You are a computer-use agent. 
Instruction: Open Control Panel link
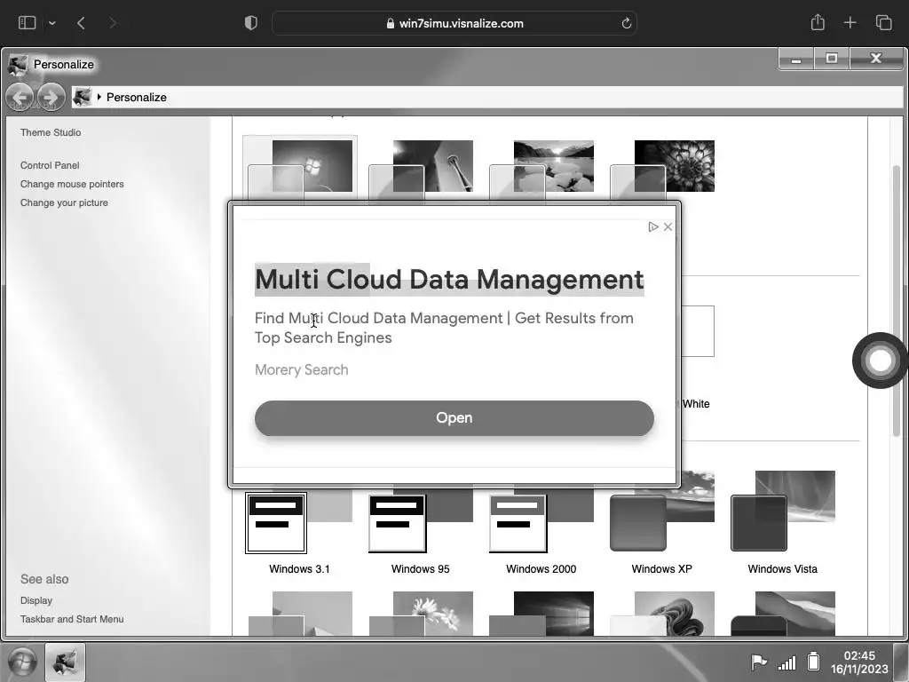coord(50,165)
